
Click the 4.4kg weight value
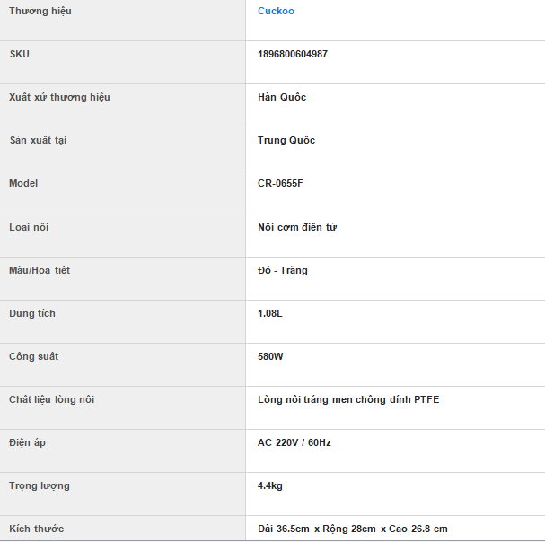tap(270, 485)
